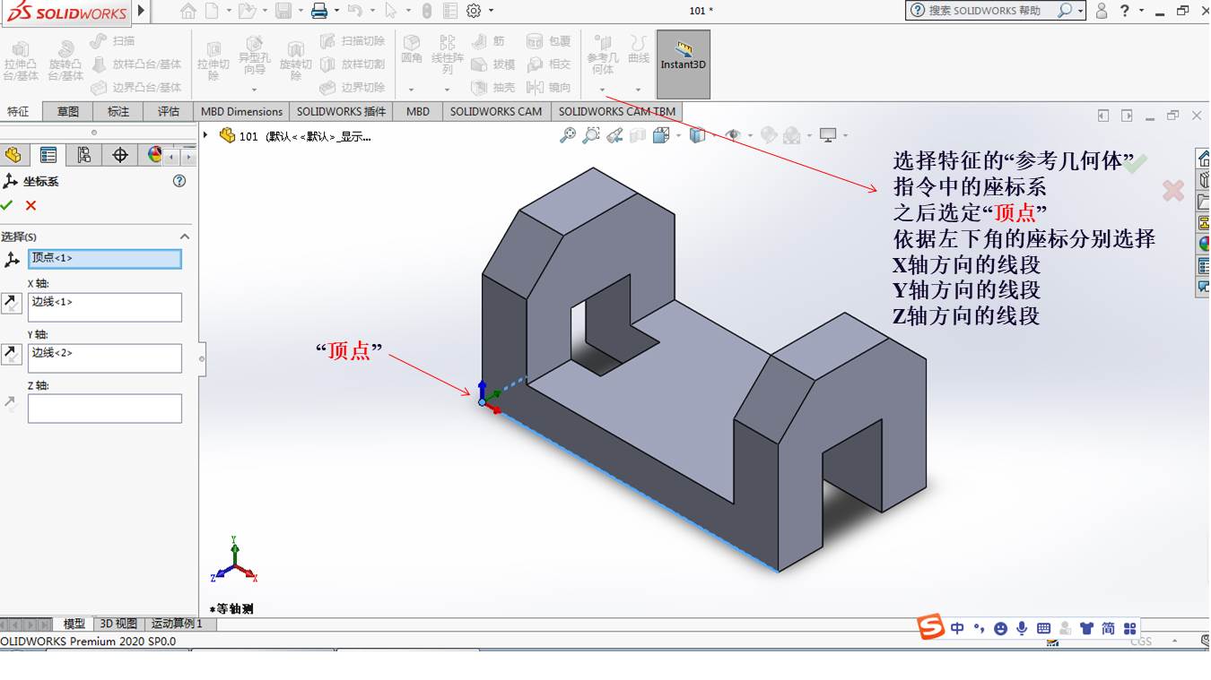Expand the SOLIDWORKS menu flyout arrow
1211x680 pixels.
tap(141, 11)
